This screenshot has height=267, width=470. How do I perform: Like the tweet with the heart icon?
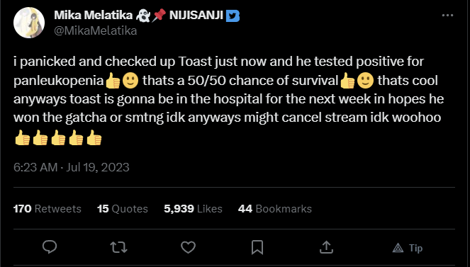pos(189,248)
